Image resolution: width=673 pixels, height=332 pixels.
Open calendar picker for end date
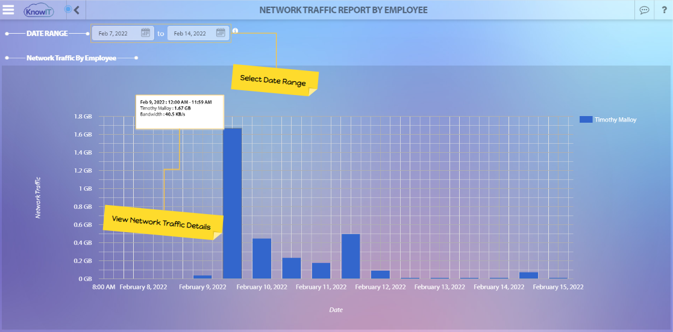[221, 32]
